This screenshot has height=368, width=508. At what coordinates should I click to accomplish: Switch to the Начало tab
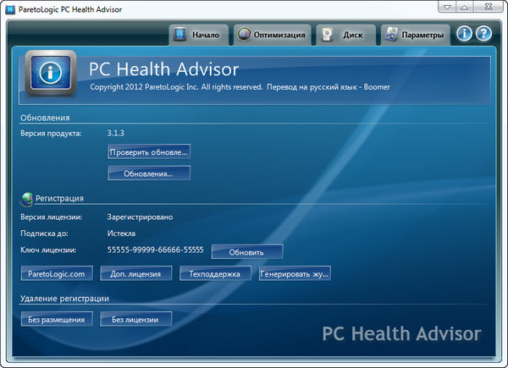pyautogui.click(x=198, y=36)
